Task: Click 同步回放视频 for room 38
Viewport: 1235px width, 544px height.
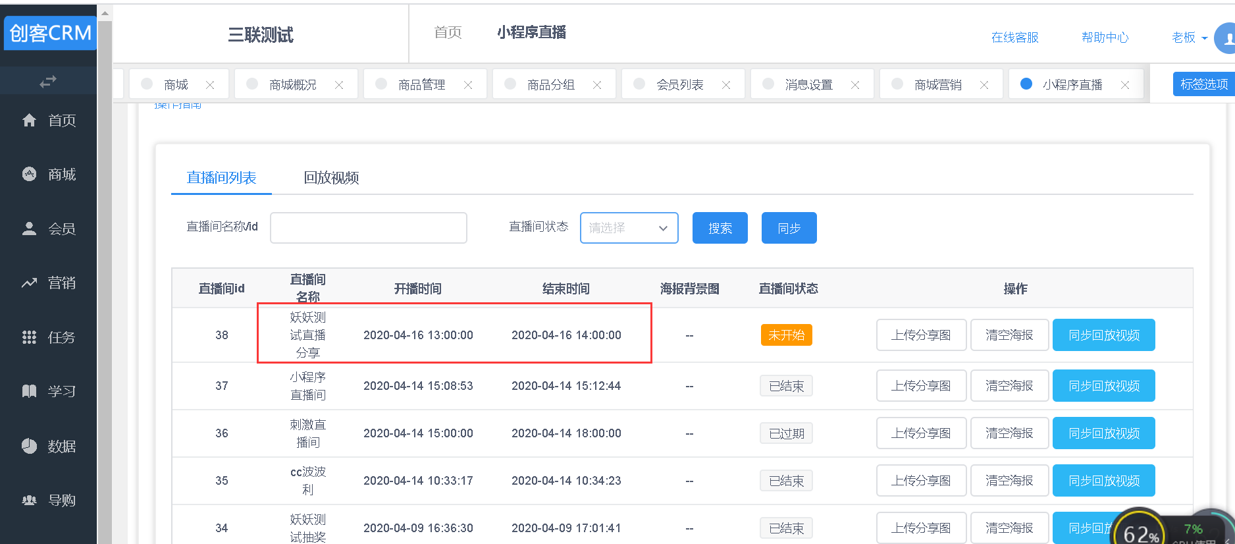Action: click(x=1104, y=335)
